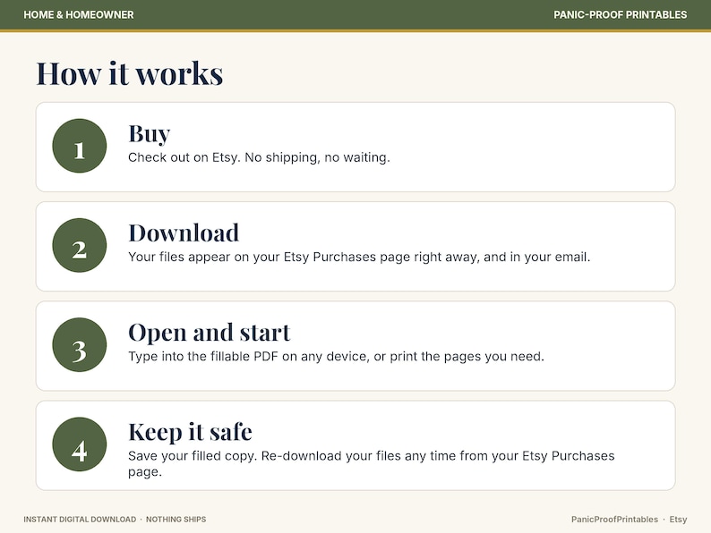711x533 pixels.
Task: Select the 'Keep it safe' step title
Action: (190, 432)
